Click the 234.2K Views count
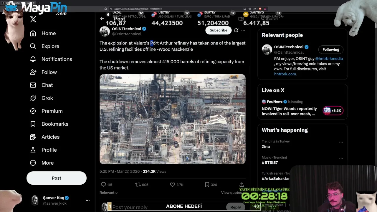 point(154,171)
